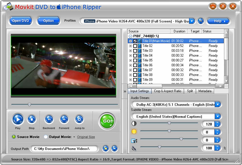Click the Source column header
The height and width of the screenshot is (165, 242).
pos(149,31)
